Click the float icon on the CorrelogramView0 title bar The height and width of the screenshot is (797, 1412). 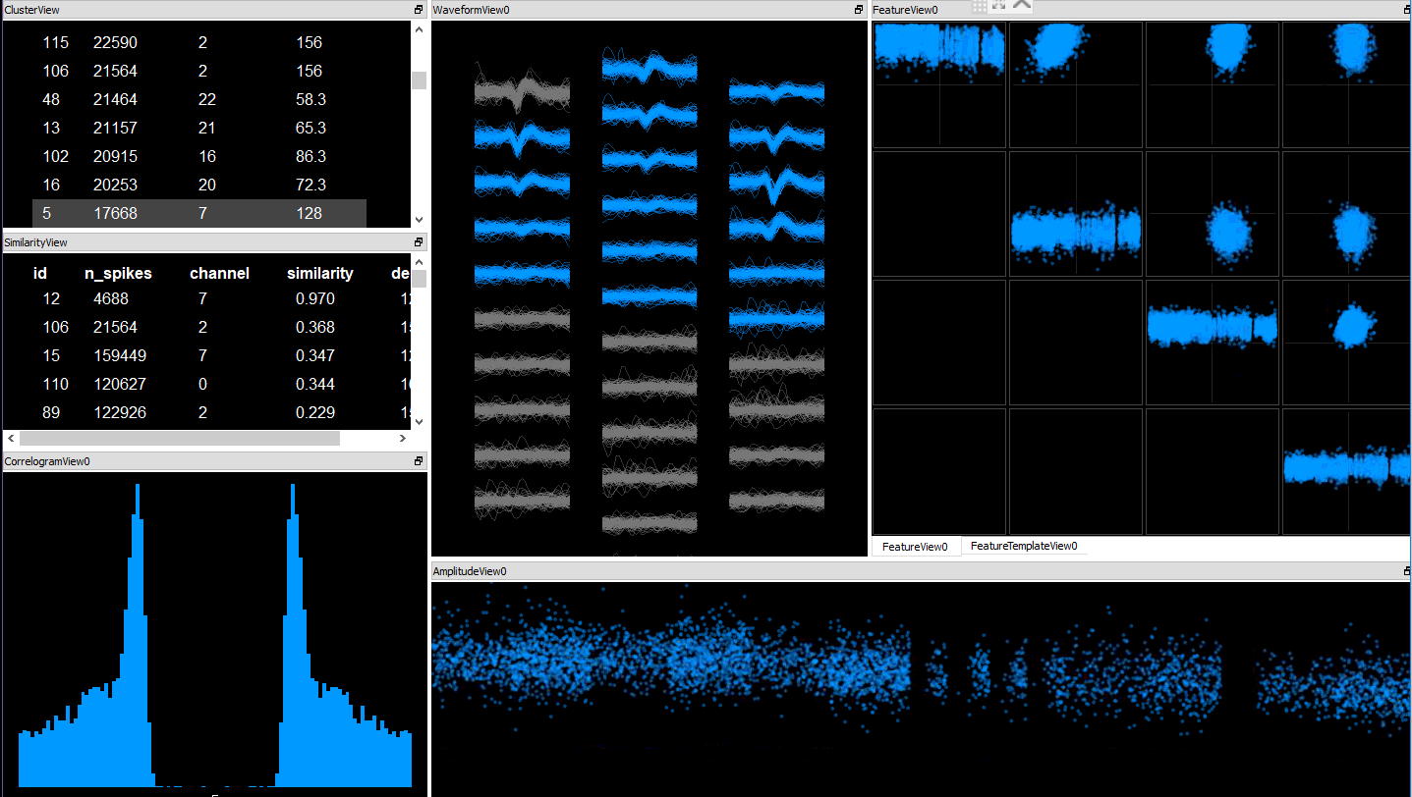point(418,461)
